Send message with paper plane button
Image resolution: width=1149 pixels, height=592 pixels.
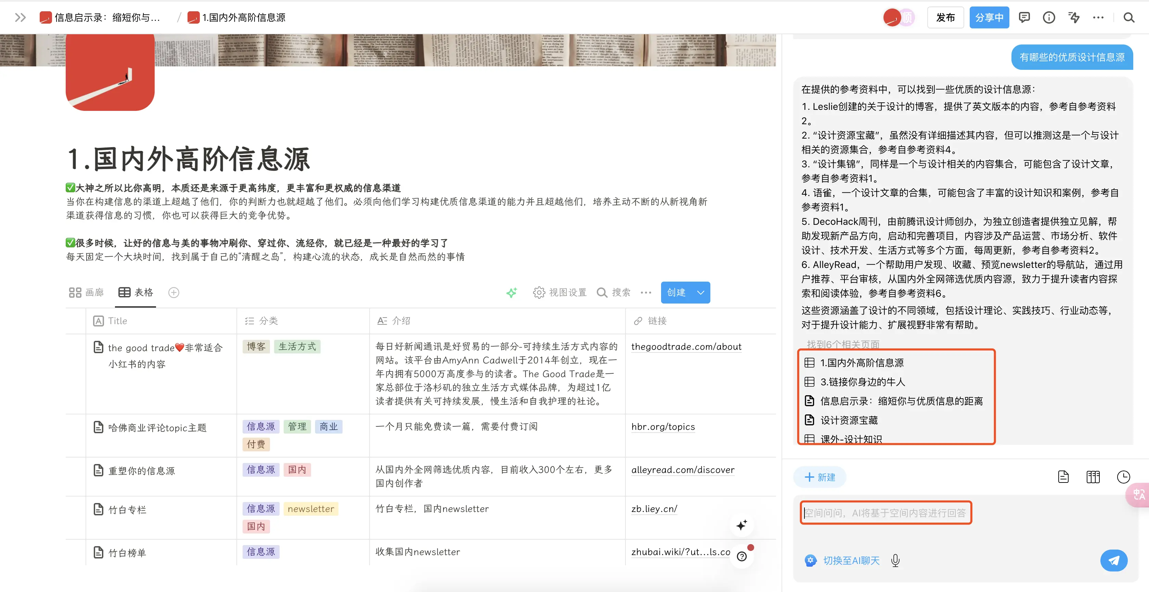(1113, 560)
